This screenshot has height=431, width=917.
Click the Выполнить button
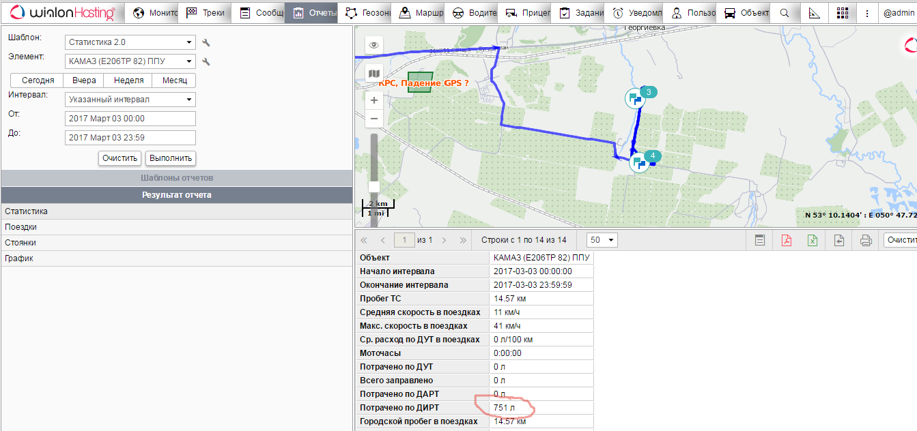pos(171,158)
